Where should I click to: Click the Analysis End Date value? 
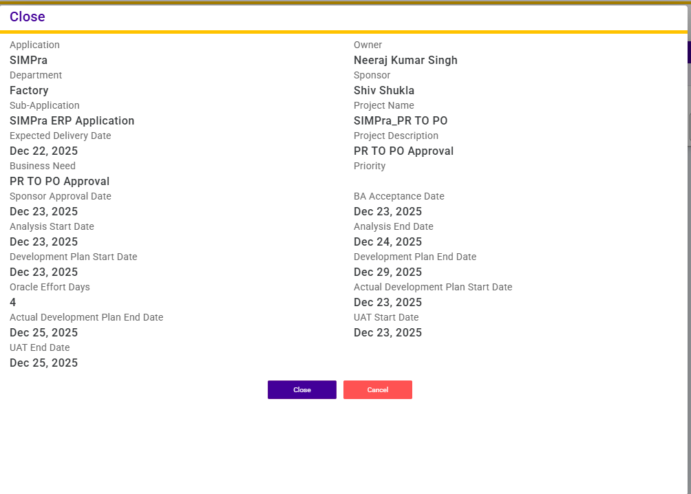(x=387, y=242)
